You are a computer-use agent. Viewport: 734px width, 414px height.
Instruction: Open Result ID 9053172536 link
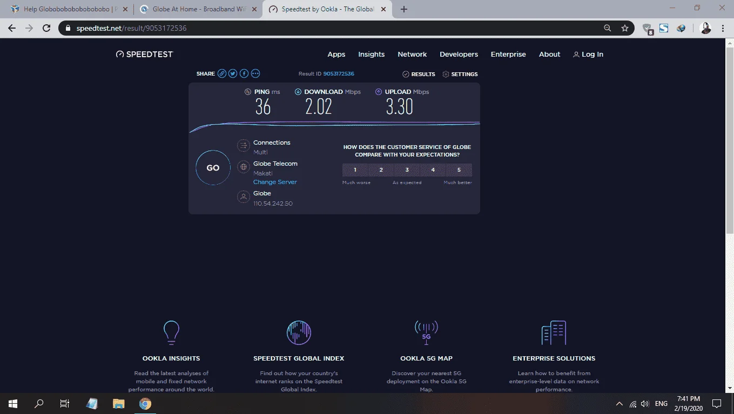tap(339, 74)
